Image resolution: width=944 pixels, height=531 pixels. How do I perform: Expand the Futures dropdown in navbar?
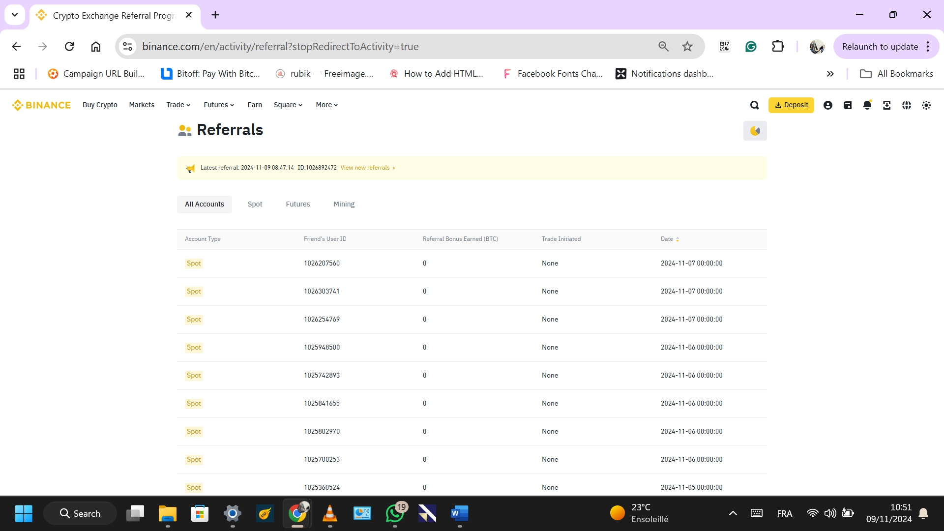[x=219, y=105]
